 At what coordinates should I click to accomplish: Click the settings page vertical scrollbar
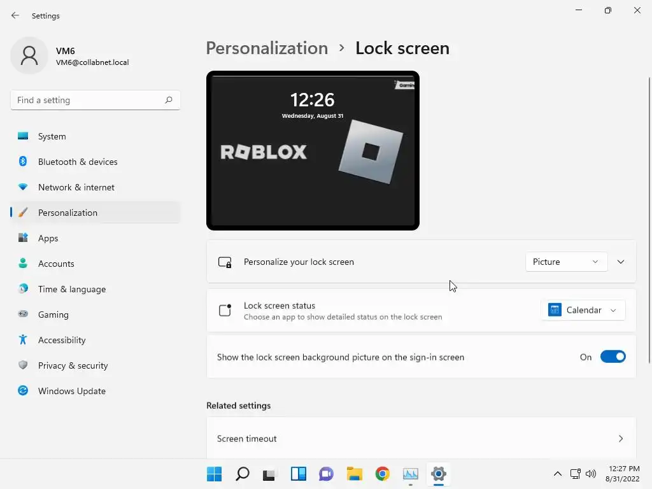[649, 220]
